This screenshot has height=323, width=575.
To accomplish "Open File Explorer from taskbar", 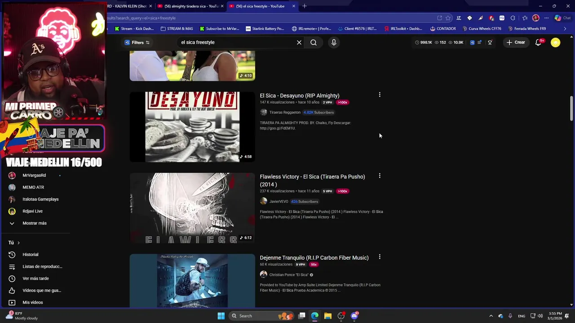I will (328, 316).
